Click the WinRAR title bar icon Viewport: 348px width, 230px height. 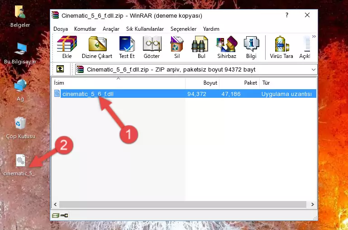coord(56,15)
